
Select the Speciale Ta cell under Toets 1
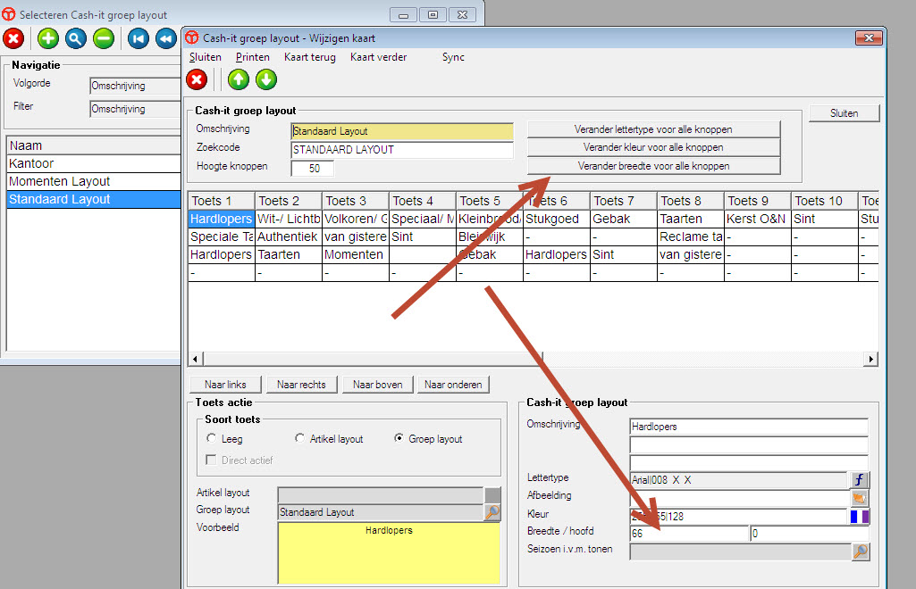pyautogui.click(x=222, y=236)
